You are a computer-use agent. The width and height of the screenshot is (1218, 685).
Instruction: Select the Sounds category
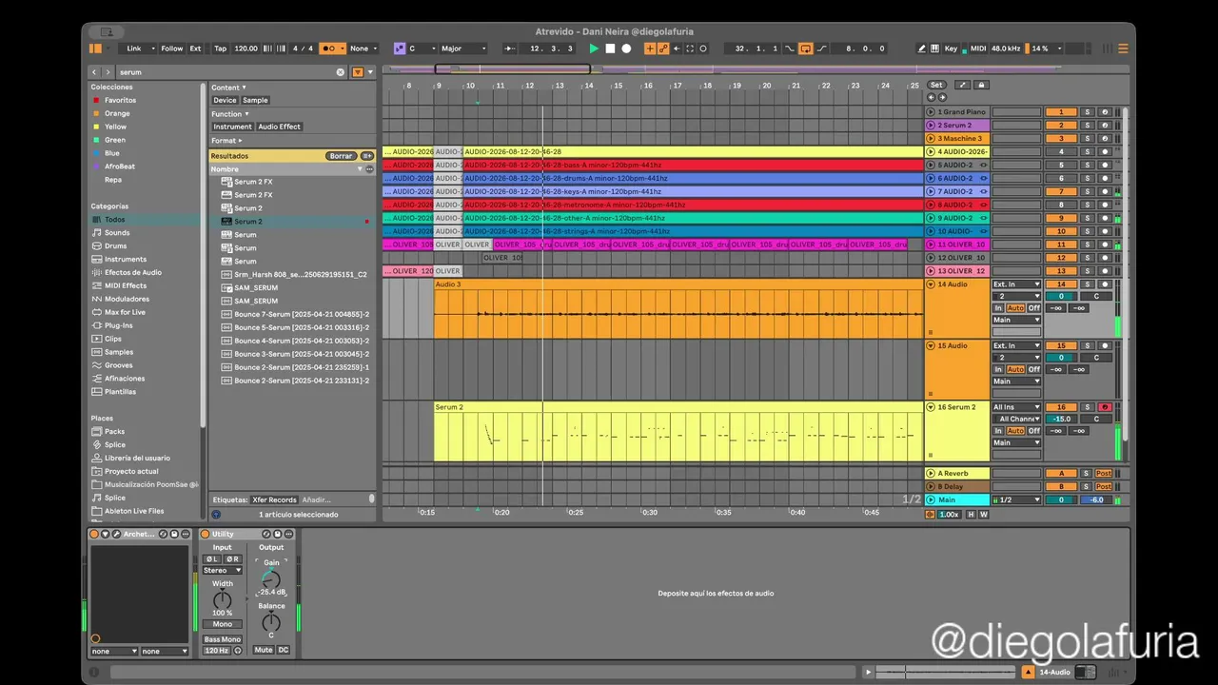click(x=117, y=233)
